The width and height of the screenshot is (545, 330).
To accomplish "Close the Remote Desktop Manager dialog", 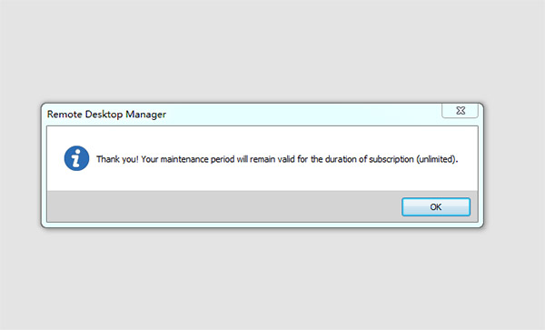I will 461,111.
